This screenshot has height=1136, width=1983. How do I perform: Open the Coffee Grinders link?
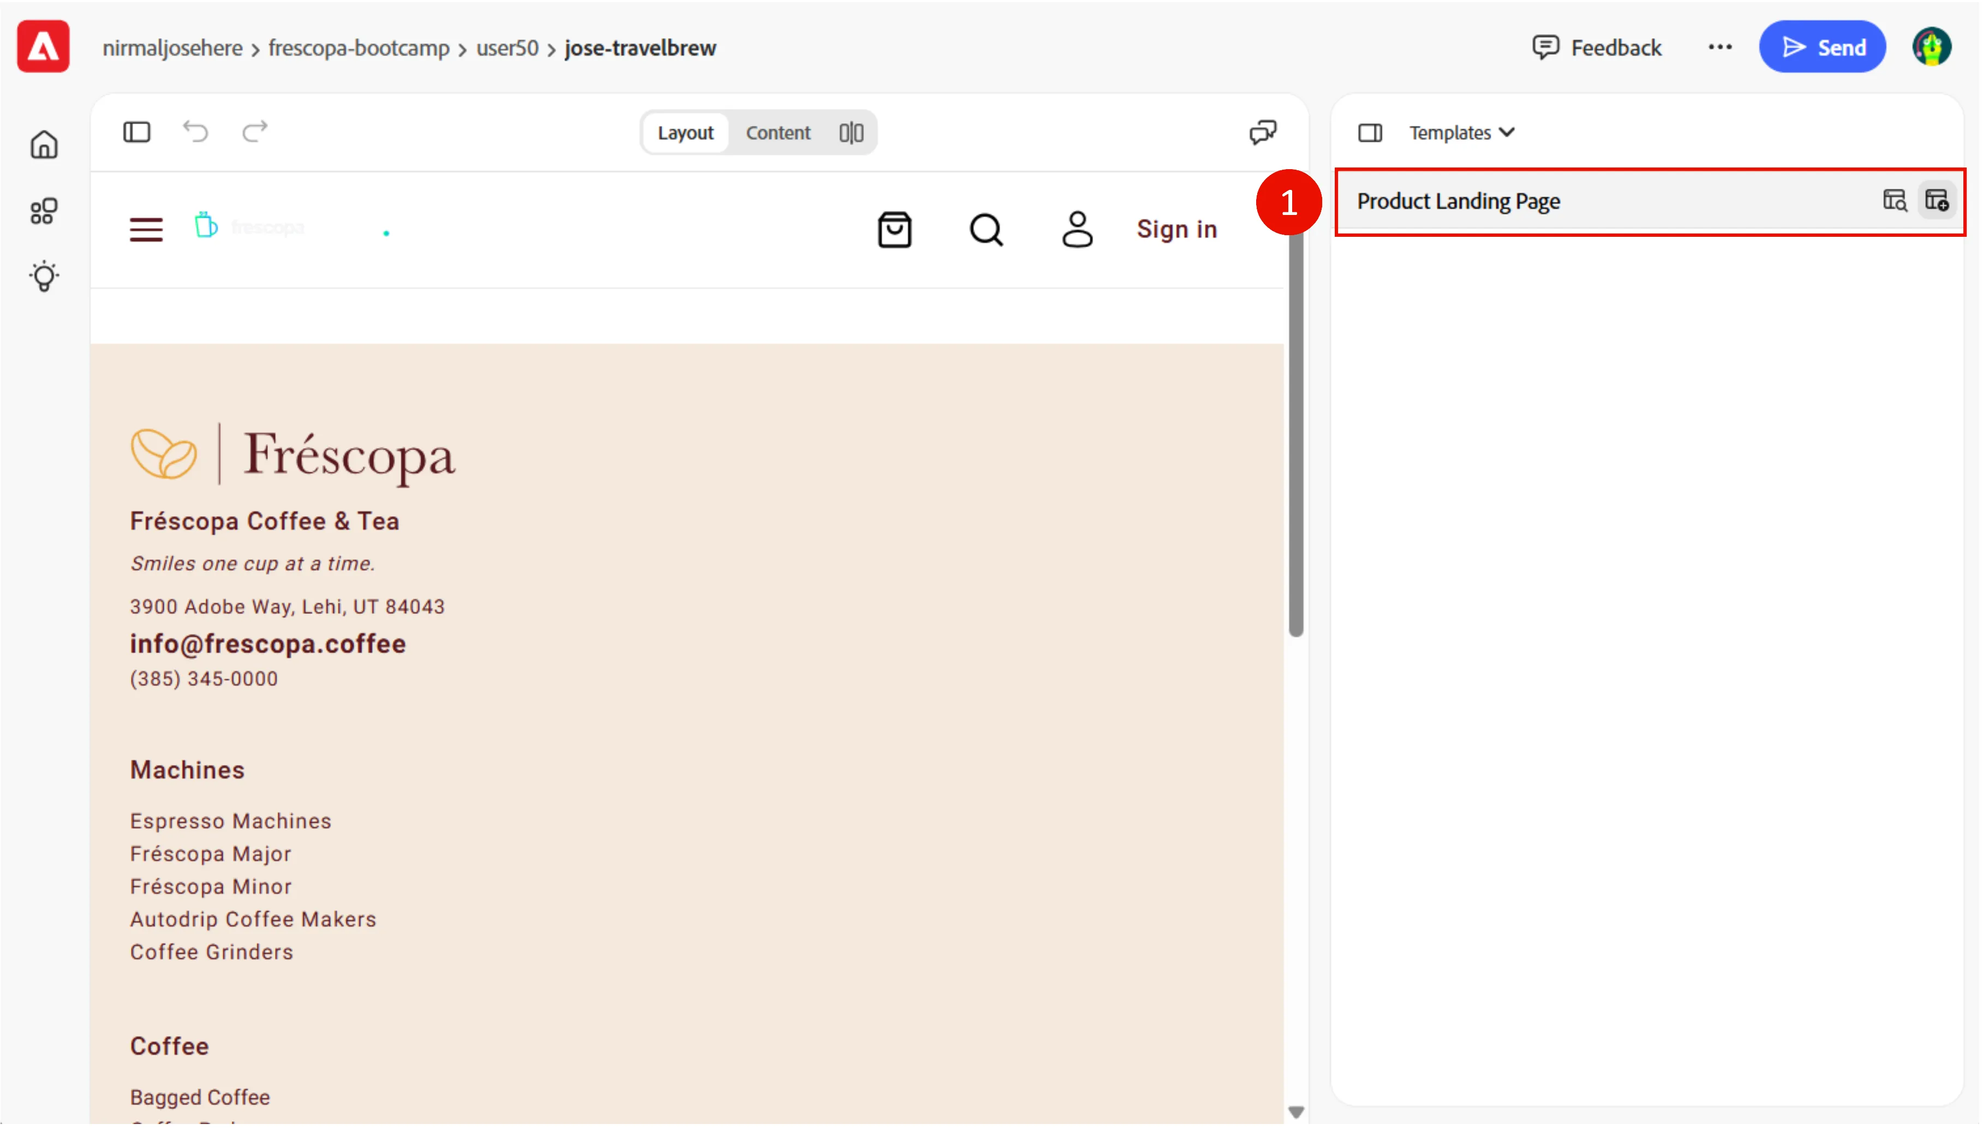[211, 953]
